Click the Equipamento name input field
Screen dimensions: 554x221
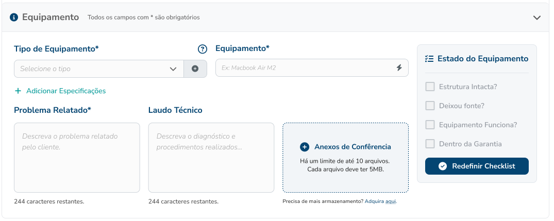click(304, 68)
